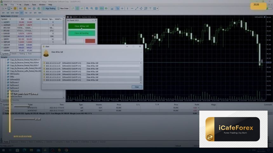Click the red swatch button in EA Panel
Image resolution: width=273 pixels, height=153 pixels.
tap(90, 41)
